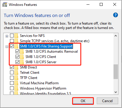This screenshot has height=108, width=122.
Task: Collapse the SMB 1.0/CIFS File Sharing Support node
Action: pos(7,47)
